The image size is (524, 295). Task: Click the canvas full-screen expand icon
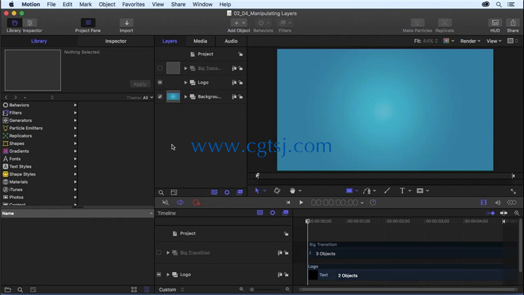514,191
